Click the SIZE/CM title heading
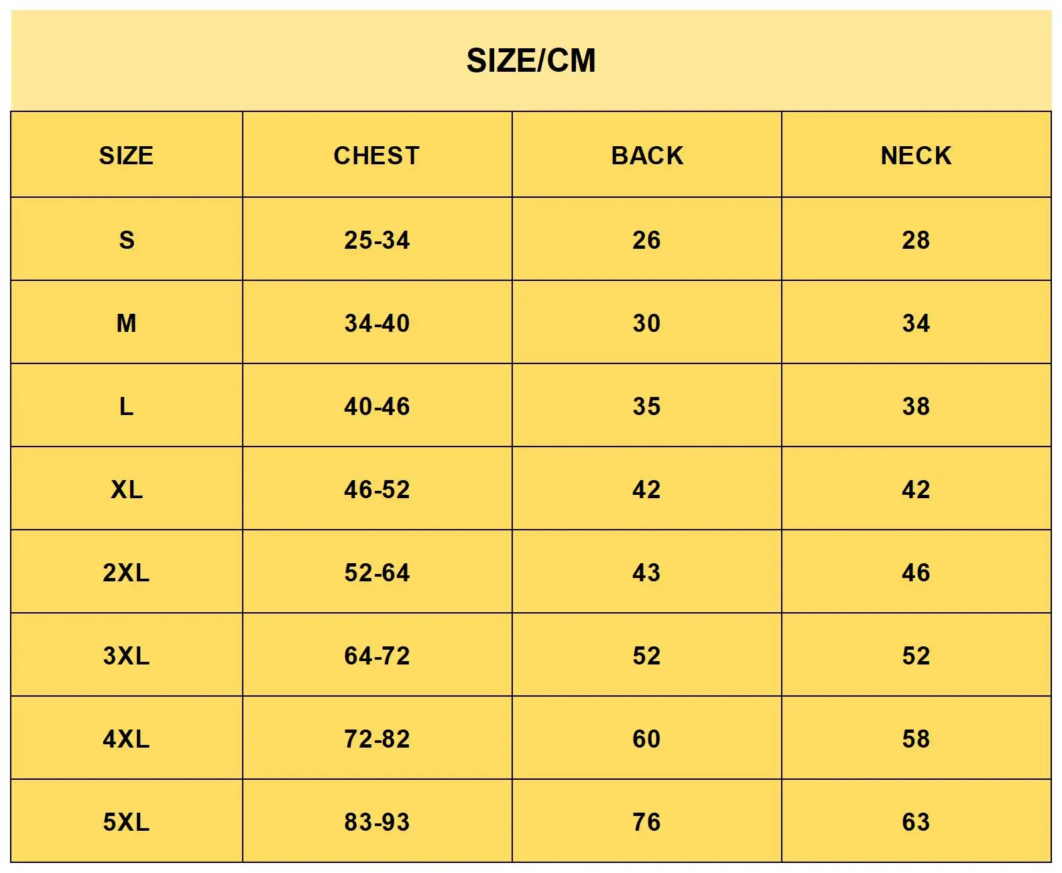Viewport: 1062px width, 873px height. pos(531,60)
